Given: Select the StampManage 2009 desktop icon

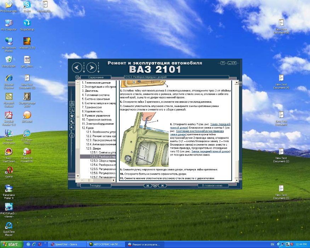Looking at the screenshot, I should 27,100.
